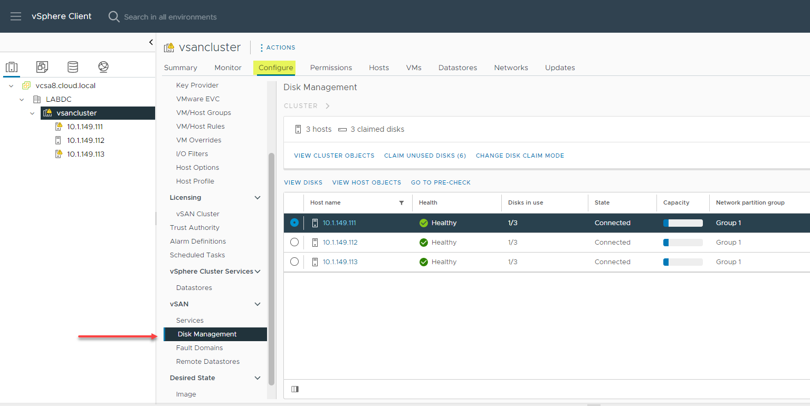The width and height of the screenshot is (810, 406).
Task: Select radio button for host 10.1.149.112
Action: (x=294, y=242)
